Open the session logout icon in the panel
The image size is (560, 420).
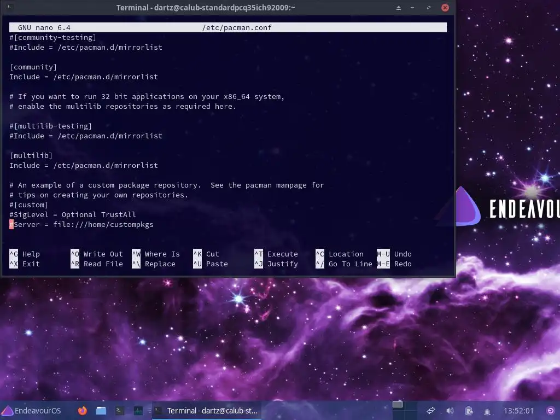coord(551,411)
